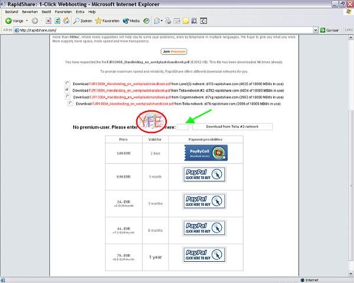Screen dimensions: 354x283
Task: Select the Cogent-network download radio button
Action: (67, 97)
